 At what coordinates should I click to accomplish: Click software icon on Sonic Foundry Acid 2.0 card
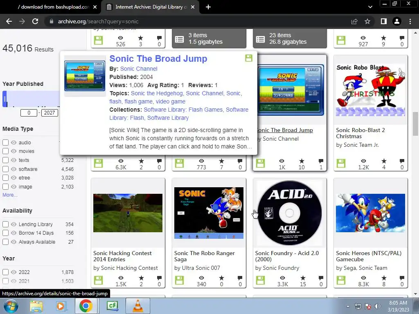[260, 280]
